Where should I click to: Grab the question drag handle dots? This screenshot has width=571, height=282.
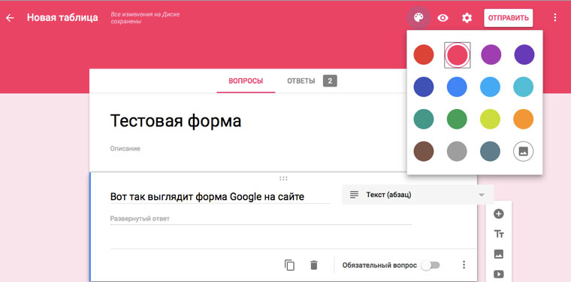point(283,178)
